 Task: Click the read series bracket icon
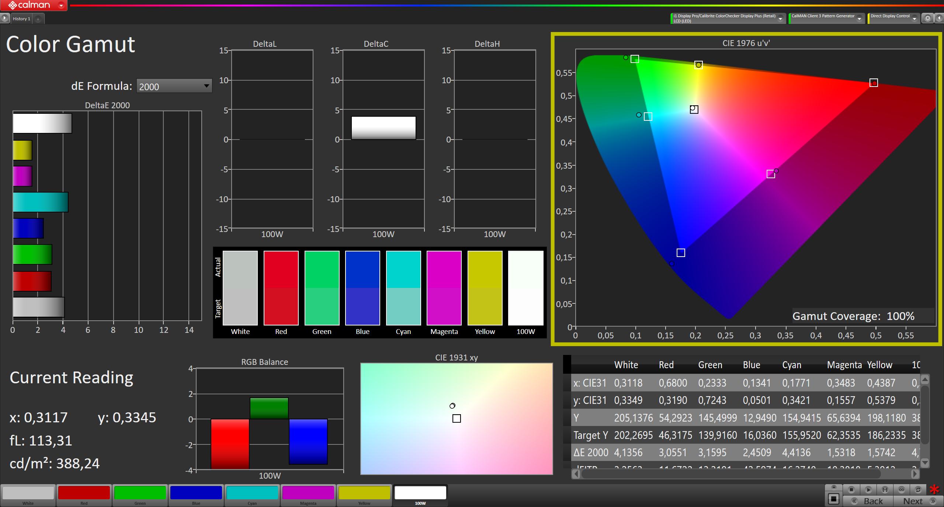pos(885,489)
